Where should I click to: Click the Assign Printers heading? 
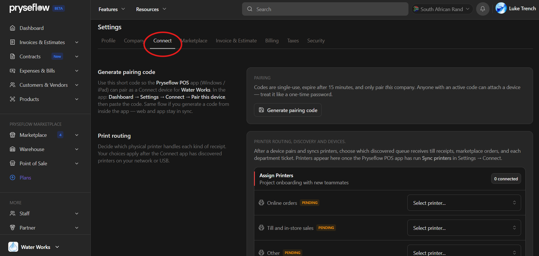coord(276,176)
